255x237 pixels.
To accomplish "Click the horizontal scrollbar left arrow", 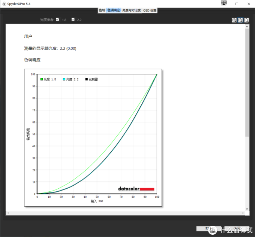I will tap(8, 213).
